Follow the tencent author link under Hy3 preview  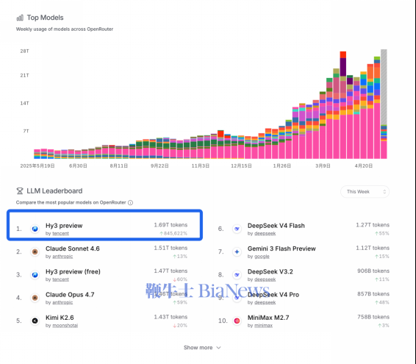[x=60, y=233]
